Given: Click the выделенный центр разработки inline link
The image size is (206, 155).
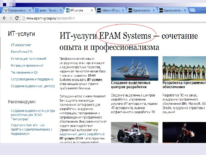Looking at the screenshot, I should point(81,134).
